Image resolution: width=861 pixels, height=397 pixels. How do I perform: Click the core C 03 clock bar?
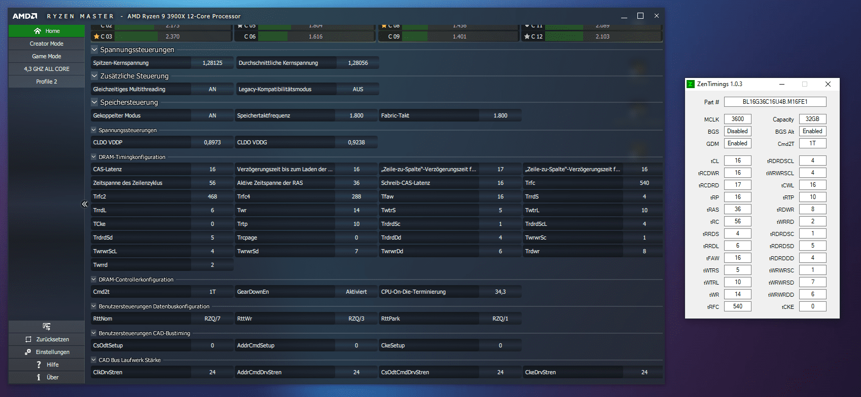pos(173,36)
